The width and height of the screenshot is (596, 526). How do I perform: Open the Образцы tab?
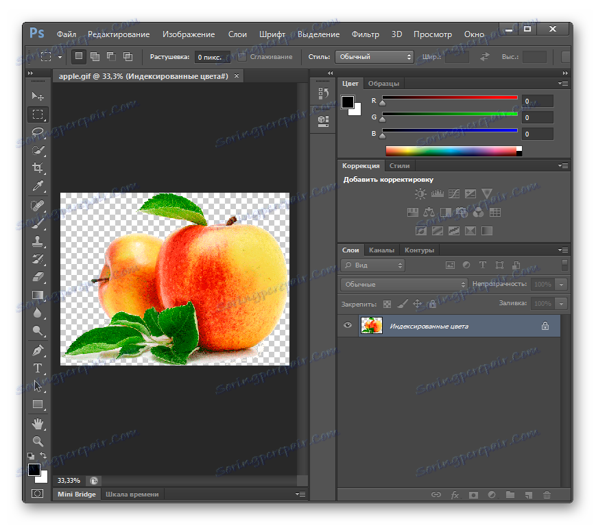tap(383, 84)
